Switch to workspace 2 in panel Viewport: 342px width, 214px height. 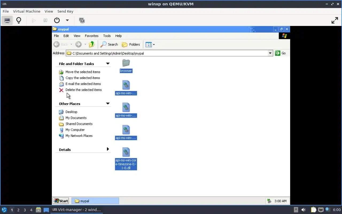18,210
